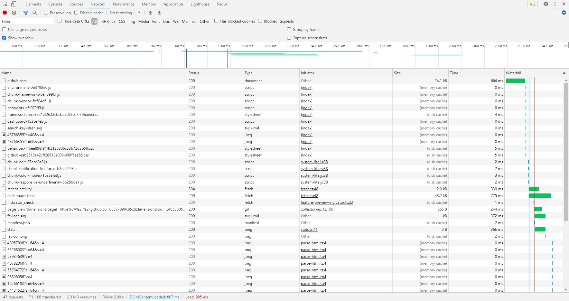Open the No throttling dropdown
Viewport: 569px width, 301px height.
point(125,13)
